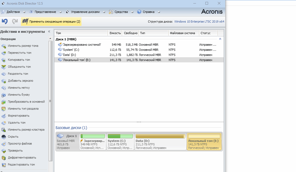296x172 pixels.
Task: Sort volumes by the Емкость column header
Action: coord(115,33)
